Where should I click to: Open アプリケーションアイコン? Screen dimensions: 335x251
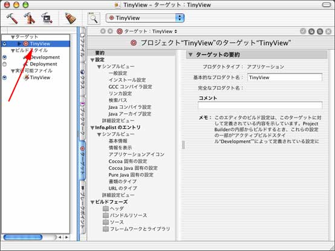point(137,154)
